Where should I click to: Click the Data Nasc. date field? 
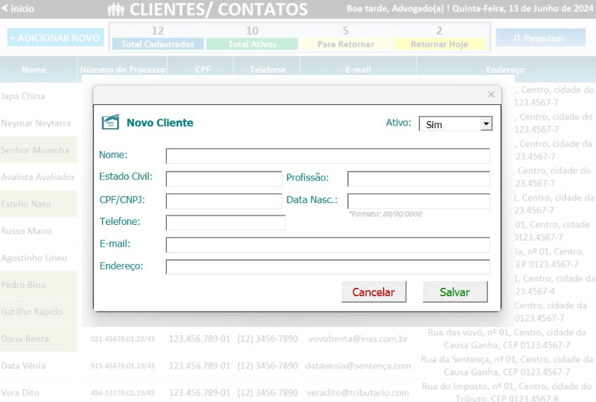coord(418,201)
